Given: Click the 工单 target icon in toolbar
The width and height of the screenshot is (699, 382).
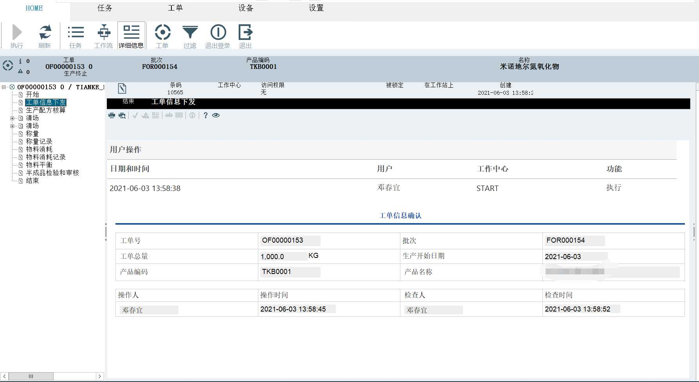Looking at the screenshot, I should tap(162, 32).
